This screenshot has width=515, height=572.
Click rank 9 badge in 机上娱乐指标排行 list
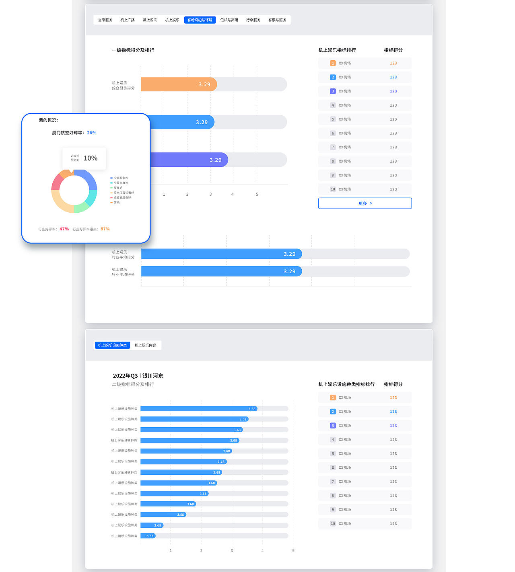coord(333,175)
